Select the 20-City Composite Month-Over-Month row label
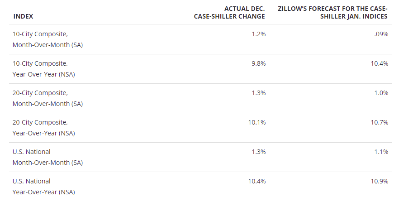 (48, 98)
